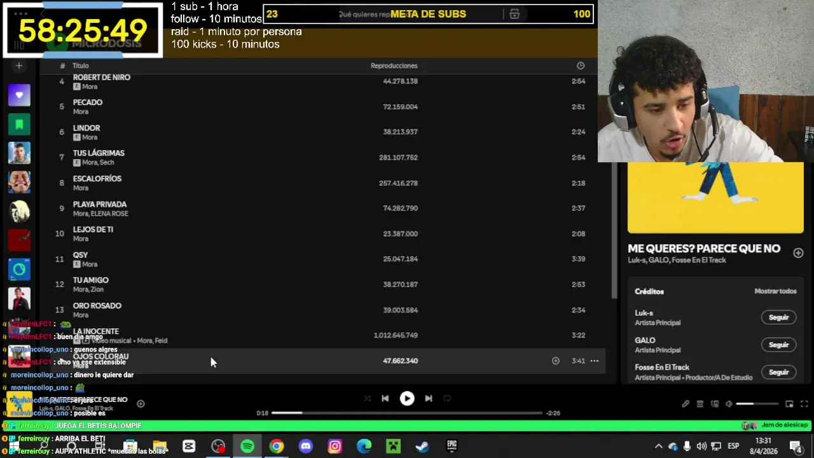Open artist Sech link on TUS LÁGRIMAS

click(x=107, y=163)
